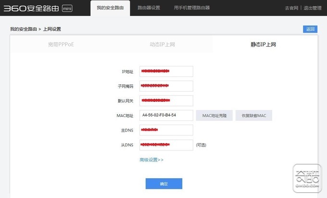Open the 我的安全路由 tab
The width and height of the screenshot is (327, 198).
[x=110, y=8]
